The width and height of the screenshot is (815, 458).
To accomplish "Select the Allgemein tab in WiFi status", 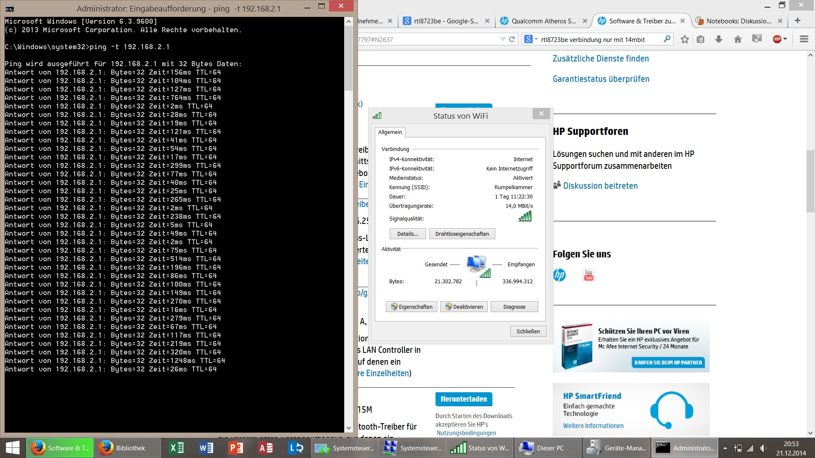I will [390, 132].
